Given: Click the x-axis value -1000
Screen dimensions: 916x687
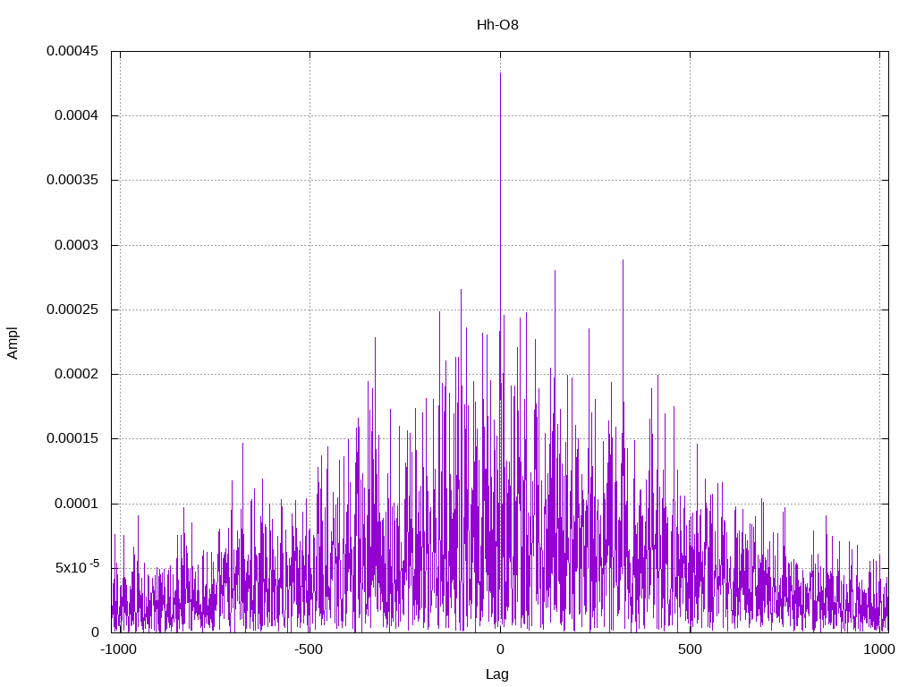Looking at the screenshot, I should click(119, 649).
